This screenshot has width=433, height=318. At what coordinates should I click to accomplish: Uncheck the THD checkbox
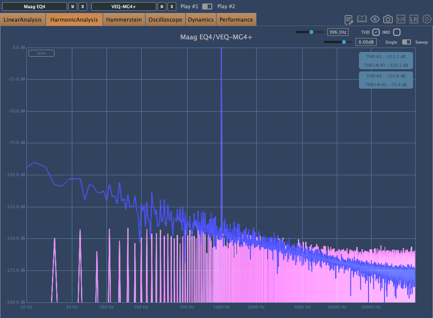pos(376,32)
